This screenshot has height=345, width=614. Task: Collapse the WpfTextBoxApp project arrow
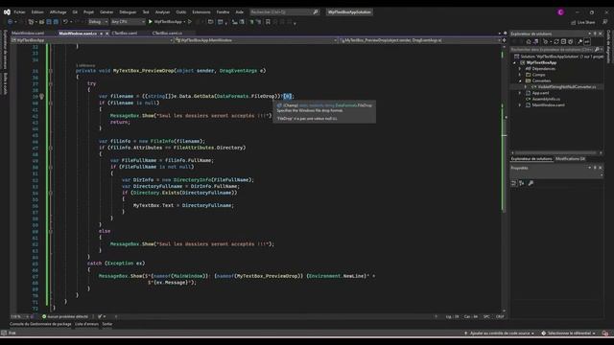(x=515, y=62)
